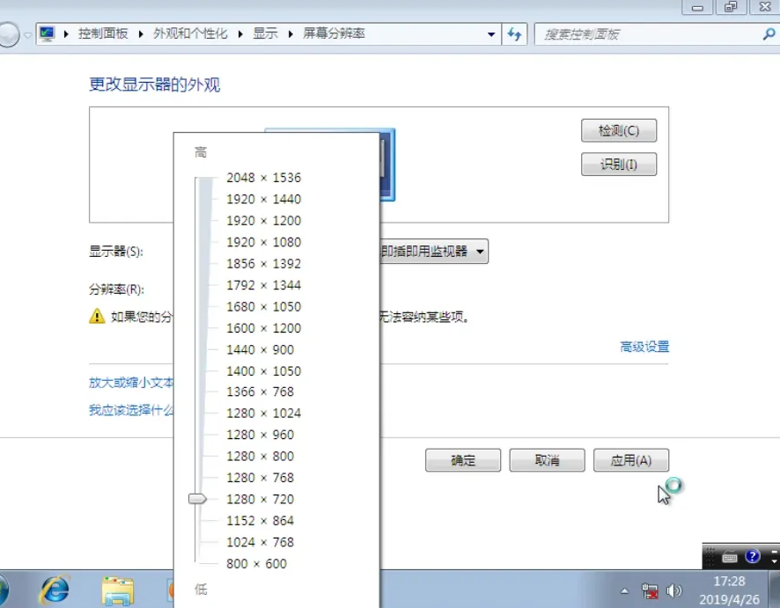Click the 搜索控制面板 search field
This screenshot has height=608, width=780.
(647, 33)
